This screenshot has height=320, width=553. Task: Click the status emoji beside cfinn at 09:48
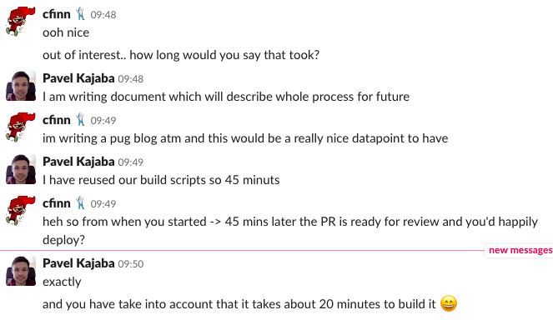coord(80,13)
